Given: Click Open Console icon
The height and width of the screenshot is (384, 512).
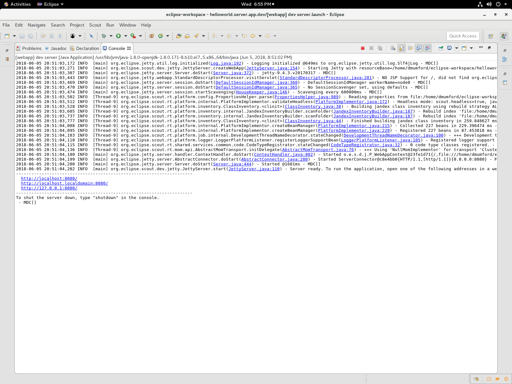Looking at the screenshot, I should pos(464,48).
